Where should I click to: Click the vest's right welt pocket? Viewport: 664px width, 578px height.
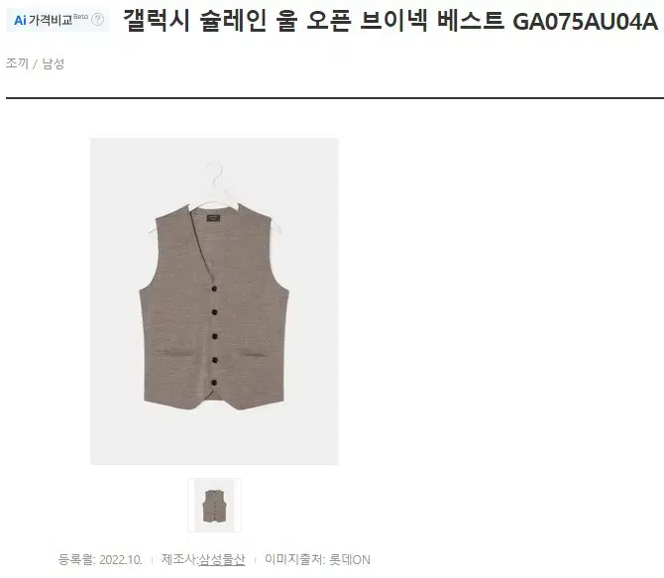click(255, 355)
